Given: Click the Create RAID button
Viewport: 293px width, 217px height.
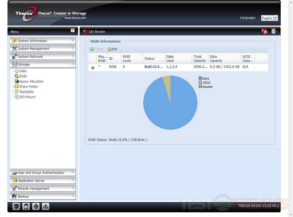Looking at the screenshot, I should coord(97,49).
